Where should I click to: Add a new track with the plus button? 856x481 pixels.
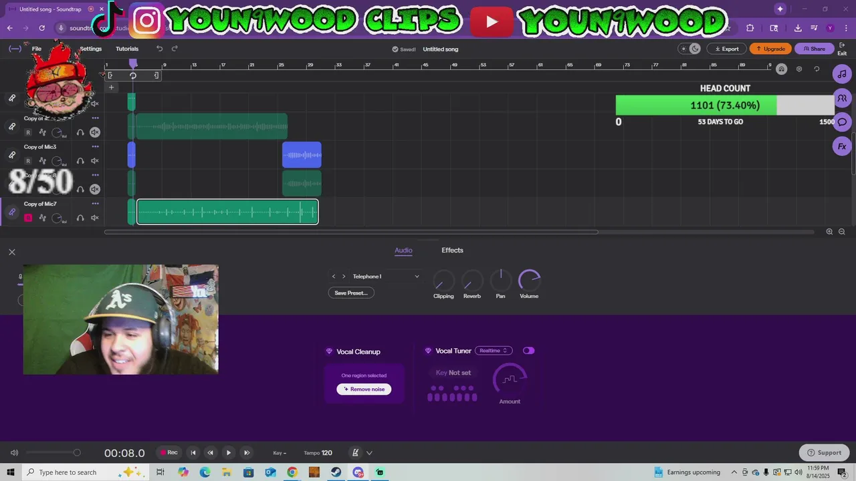111,88
